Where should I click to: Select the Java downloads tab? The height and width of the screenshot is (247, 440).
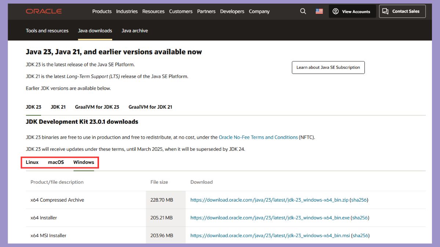(x=95, y=31)
